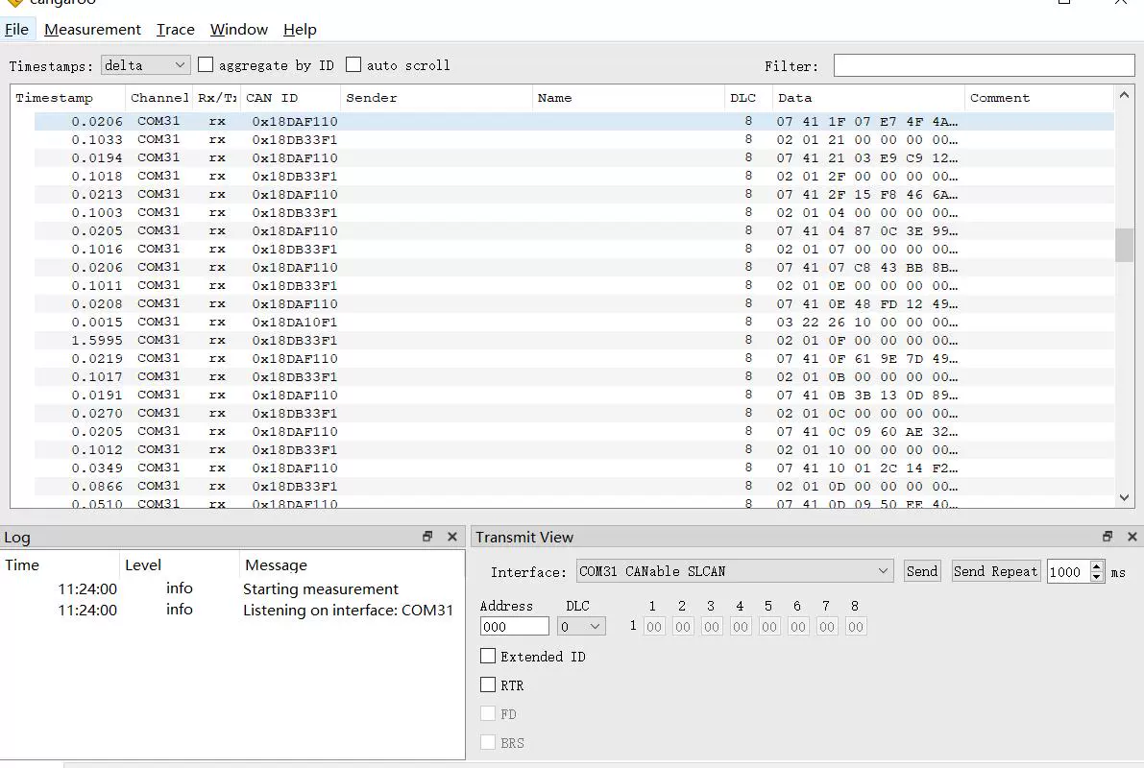Click trace scroll down arrow
Viewport: 1144px width, 768px height.
pyautogui.click(x=1124, y=497)
